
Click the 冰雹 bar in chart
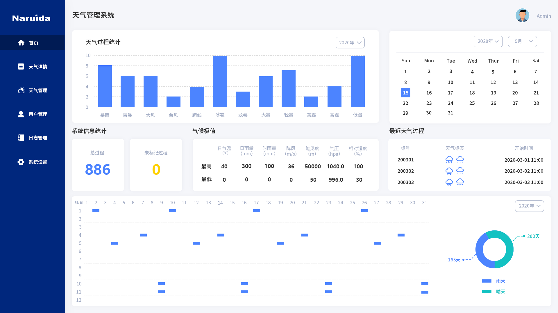pyautogui.click(x=220, y=81)
